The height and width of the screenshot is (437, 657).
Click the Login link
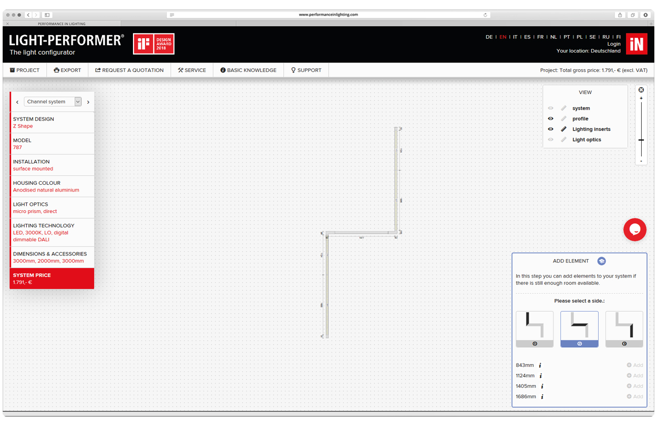(x=614, y=44)
